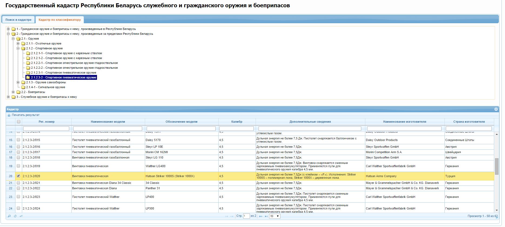Jump to last page with pager arrow
The image size is (505, 227).
coord(266,216)
